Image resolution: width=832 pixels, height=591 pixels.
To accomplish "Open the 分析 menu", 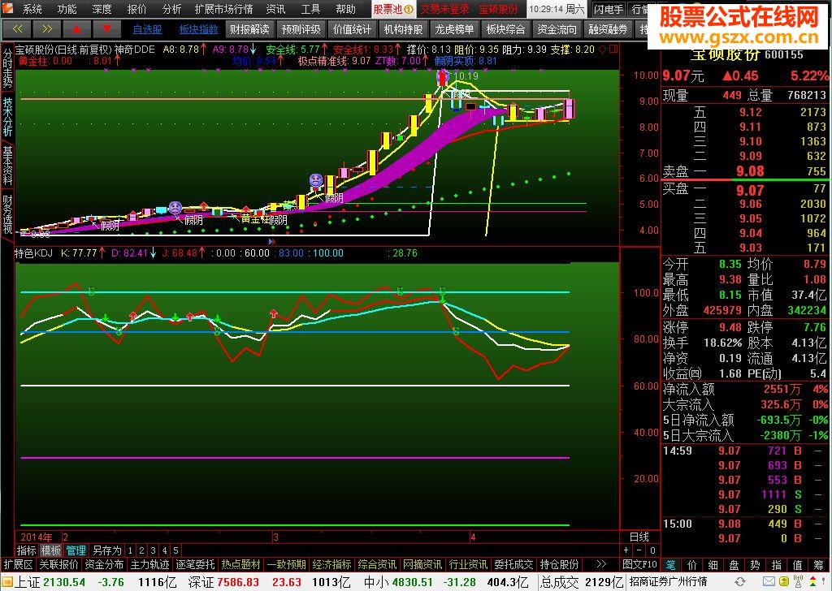I will tap(172, 9).
